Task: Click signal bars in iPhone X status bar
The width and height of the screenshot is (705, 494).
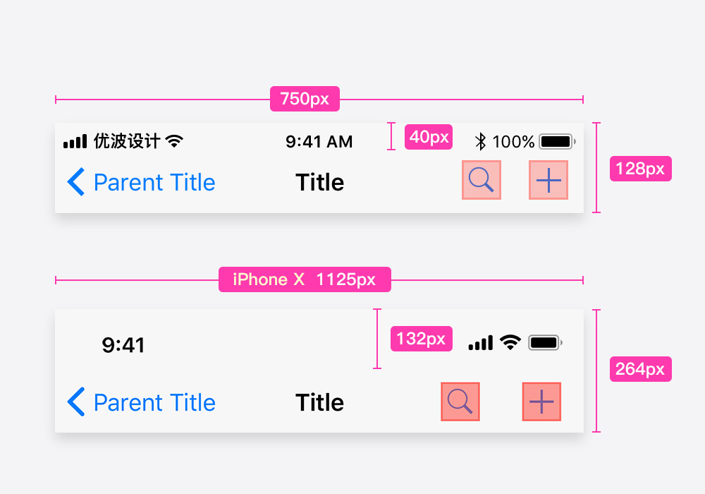Action: coord(481,344)
